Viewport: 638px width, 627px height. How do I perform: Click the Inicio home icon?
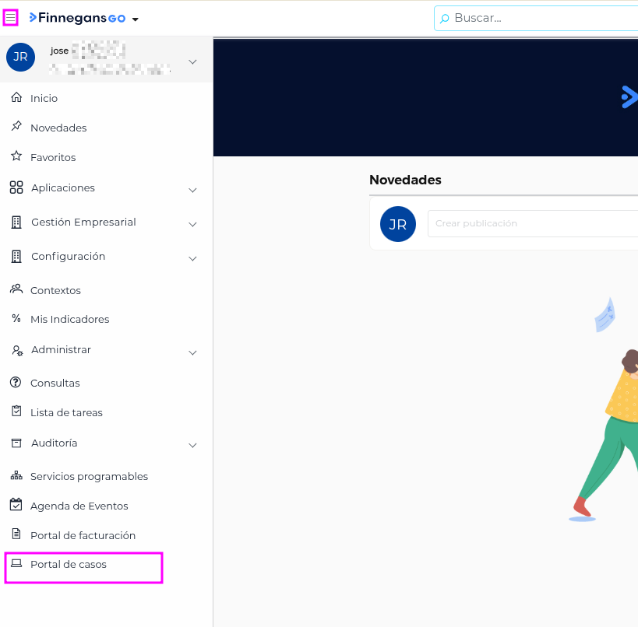click(16, 98)
